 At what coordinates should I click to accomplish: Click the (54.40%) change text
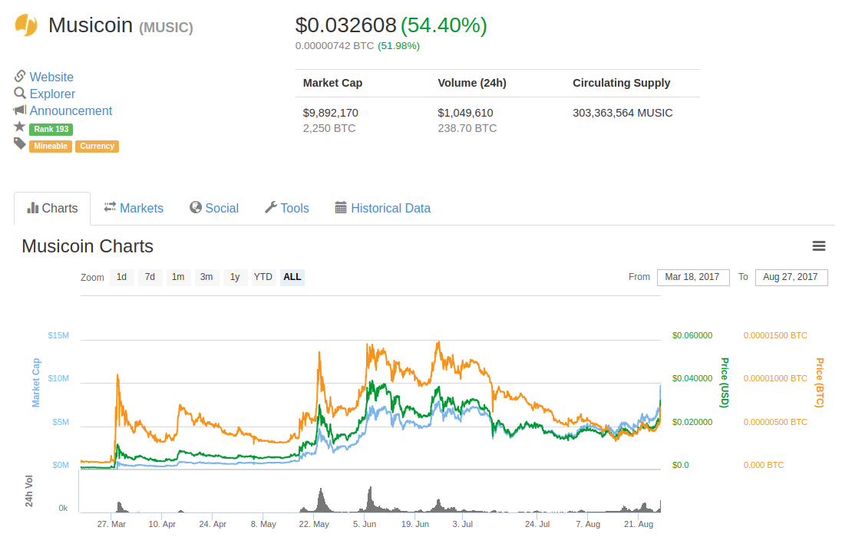tap(444, 25)
